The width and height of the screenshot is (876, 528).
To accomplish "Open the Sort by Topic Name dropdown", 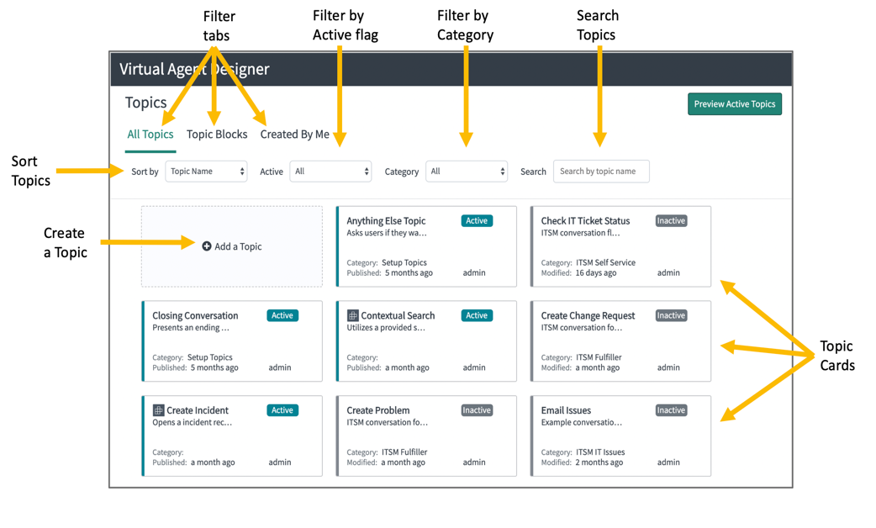I will (207, 171).
